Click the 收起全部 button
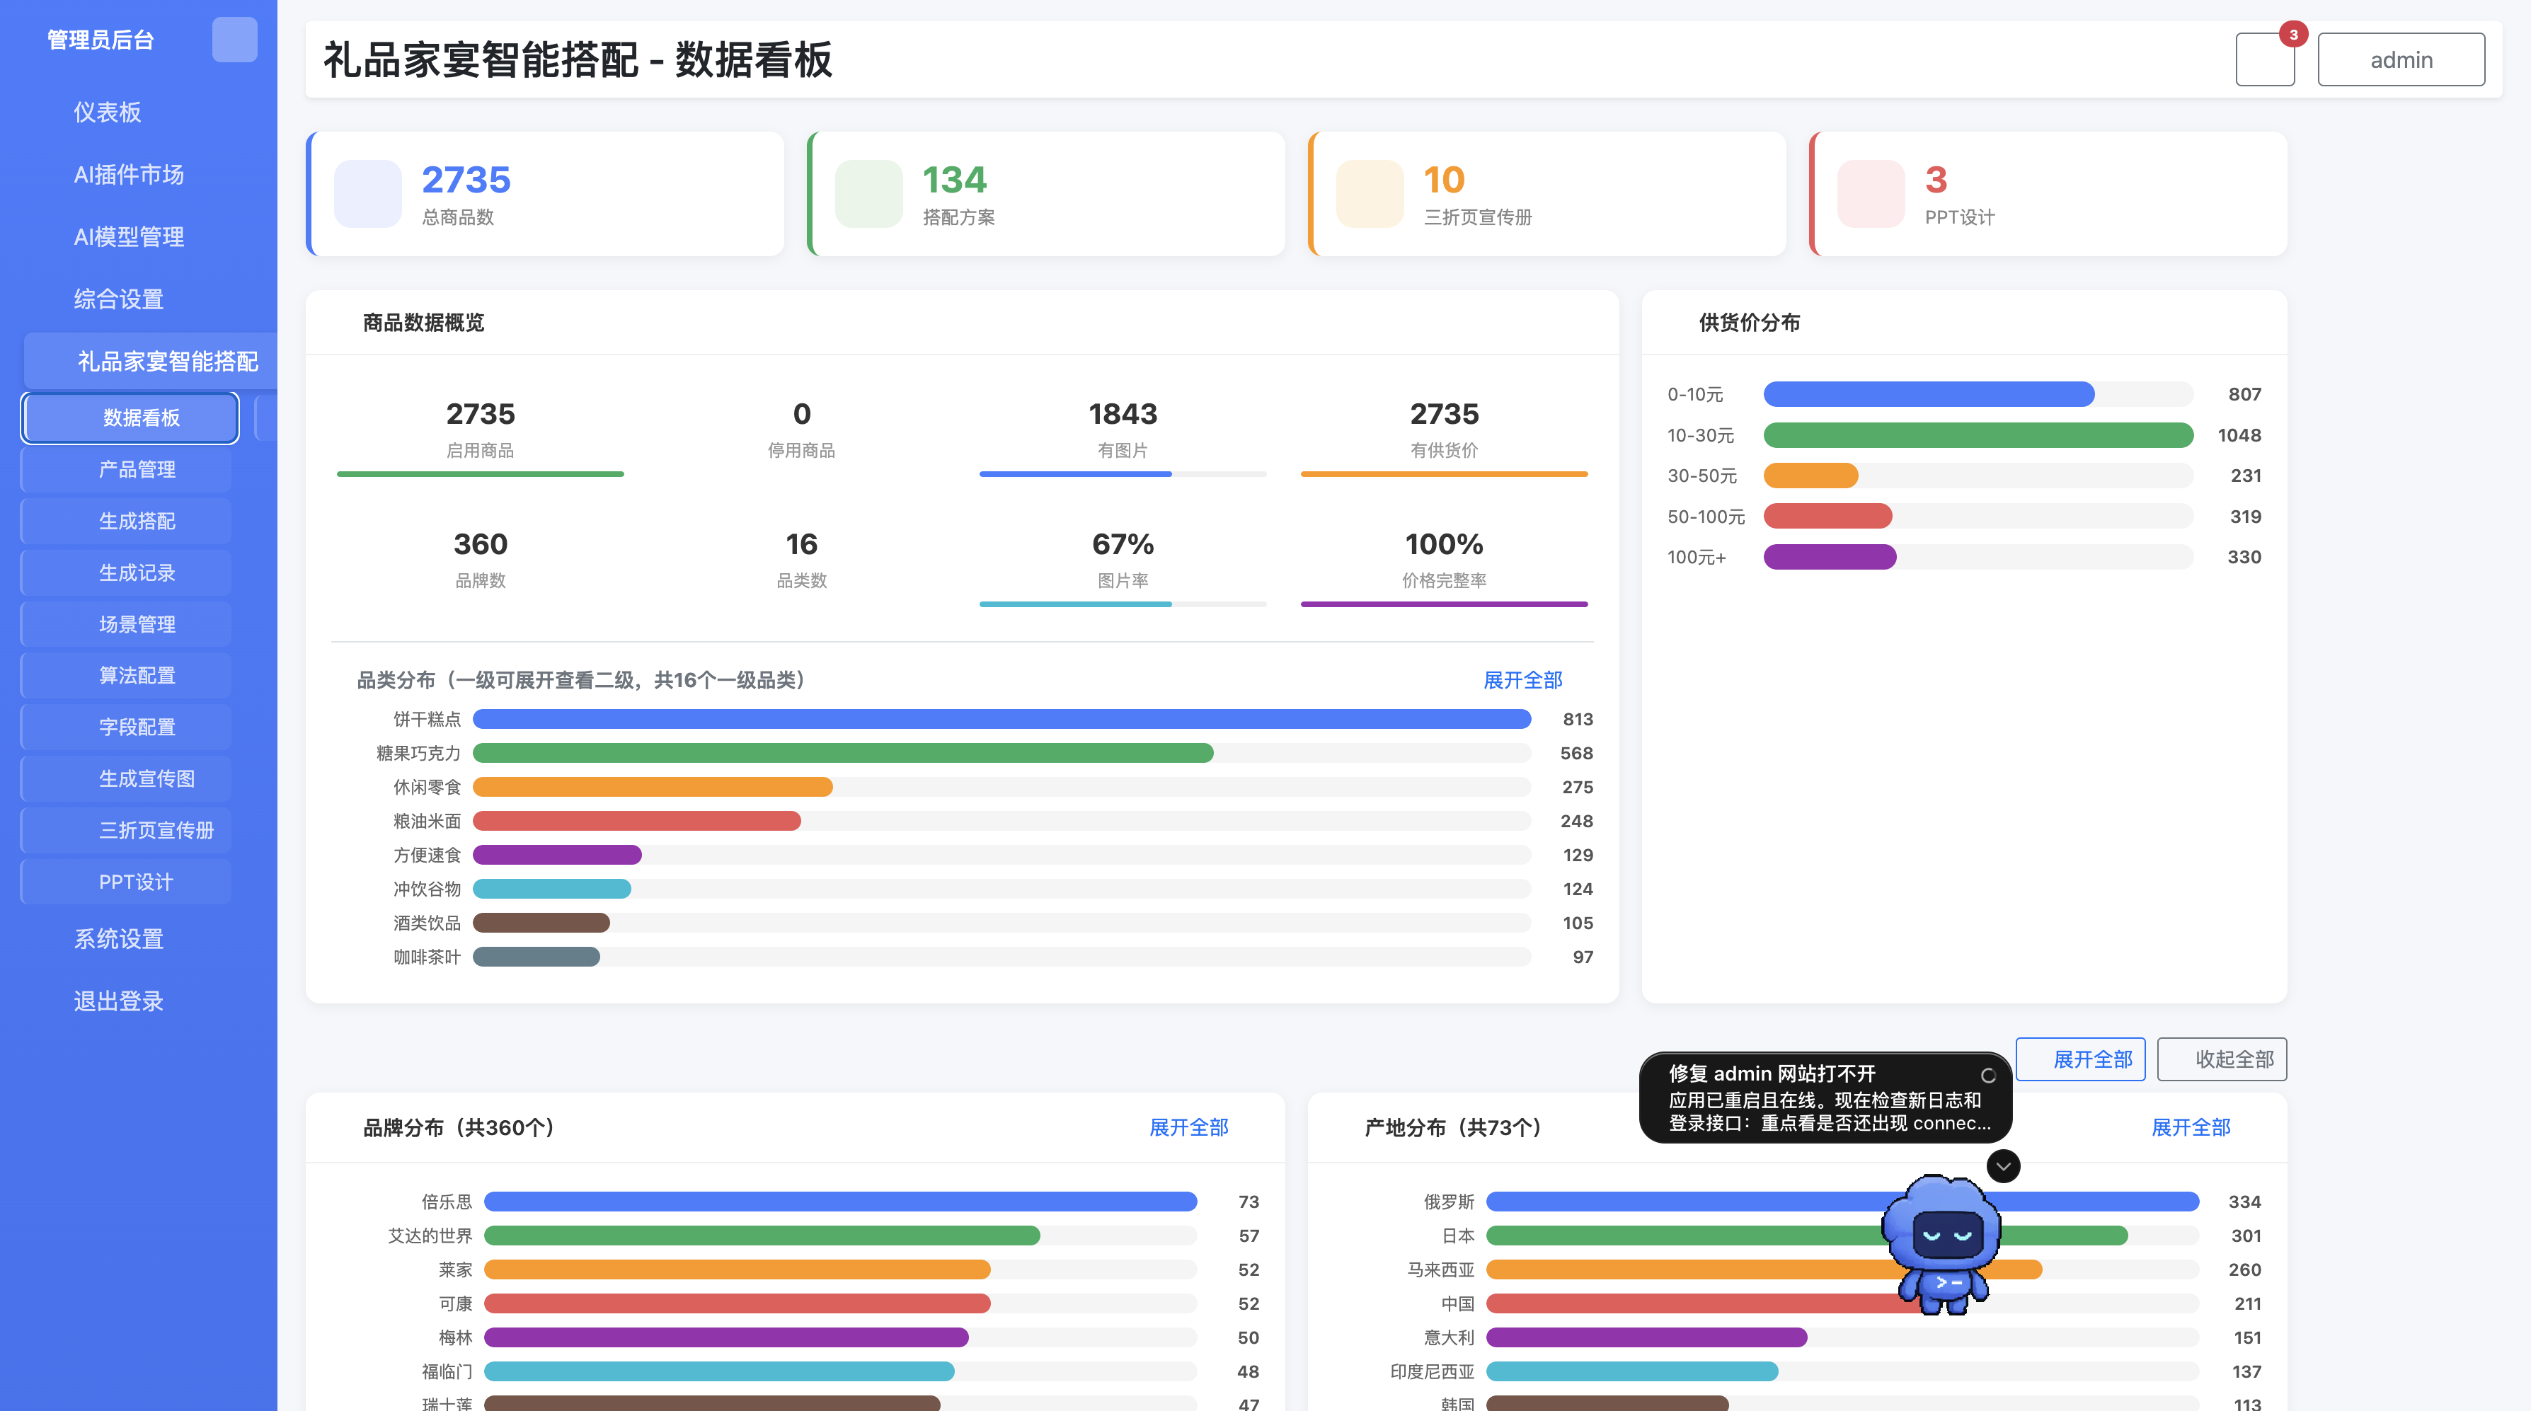 (x=2222, y=1059)
